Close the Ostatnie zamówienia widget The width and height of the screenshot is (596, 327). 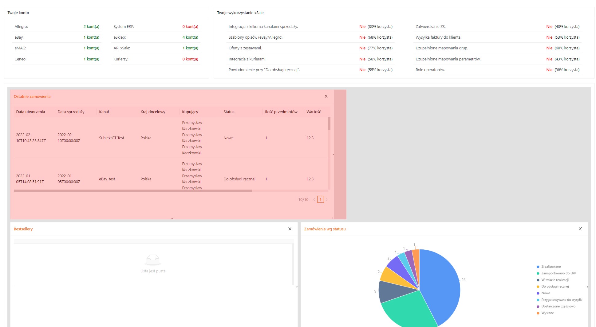click(326, 96)
